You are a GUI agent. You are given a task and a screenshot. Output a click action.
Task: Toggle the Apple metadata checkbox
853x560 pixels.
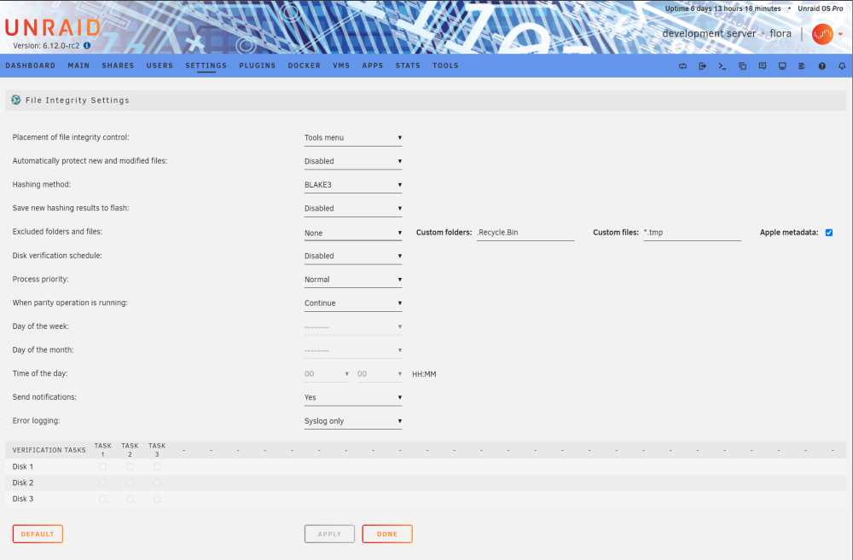click(x=829, y=233)
